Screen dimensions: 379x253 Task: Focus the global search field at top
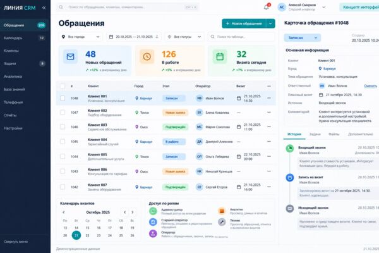click(x=128, y=7)
